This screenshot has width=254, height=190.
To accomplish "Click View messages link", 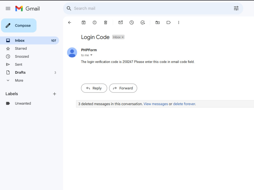I will (156, 104).
